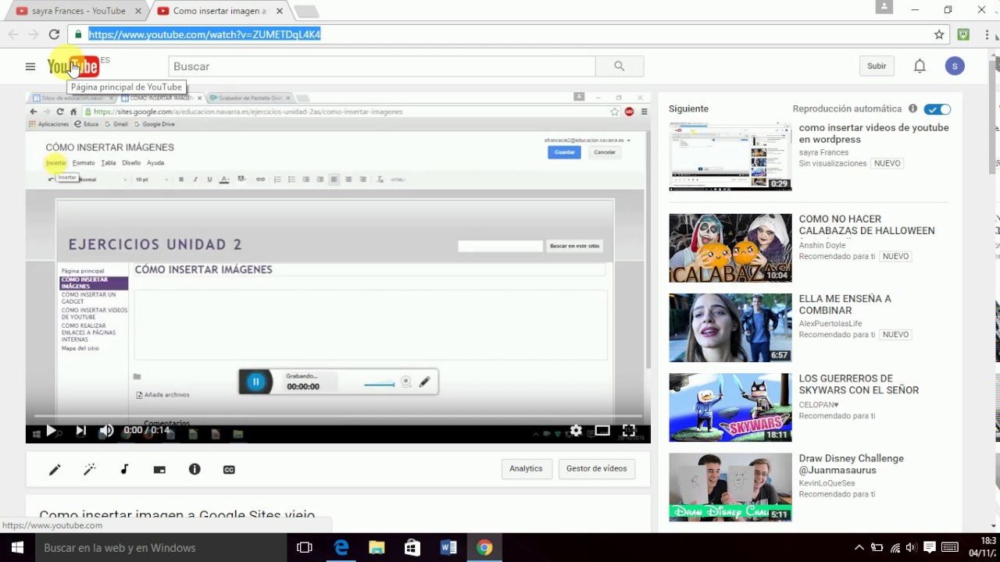The width and height of the screenshot is (1000, 562).
Task: Click the Chrome address bar URL
Action: (205, 34)
